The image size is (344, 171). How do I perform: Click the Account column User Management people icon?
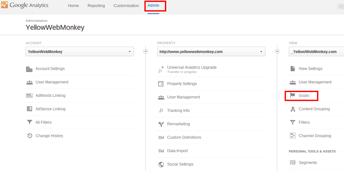coord(30,82)
